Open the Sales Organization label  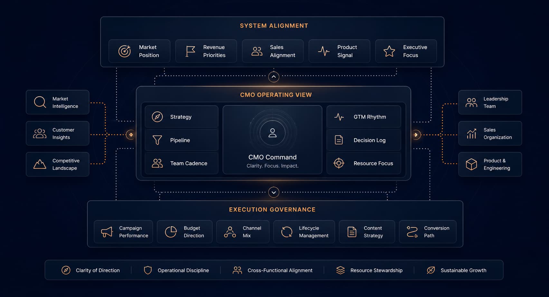click(497, 134)
